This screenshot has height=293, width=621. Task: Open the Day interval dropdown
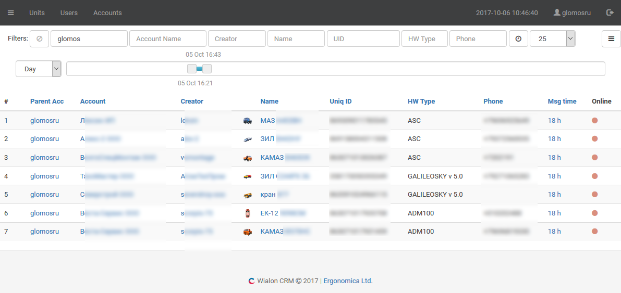(38, 69)
